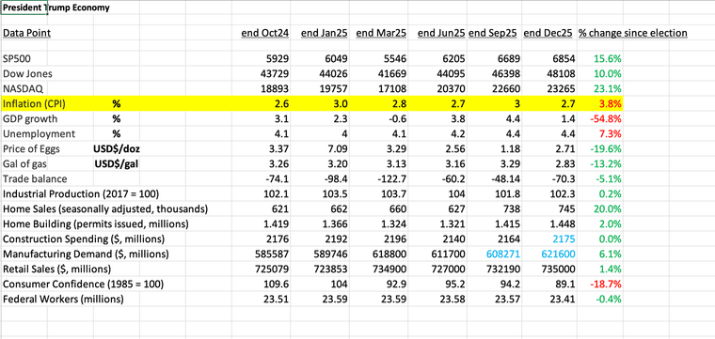Click the 'Data Point' header cell
Viewport: 715px width, 339px height.
[26, 33]
